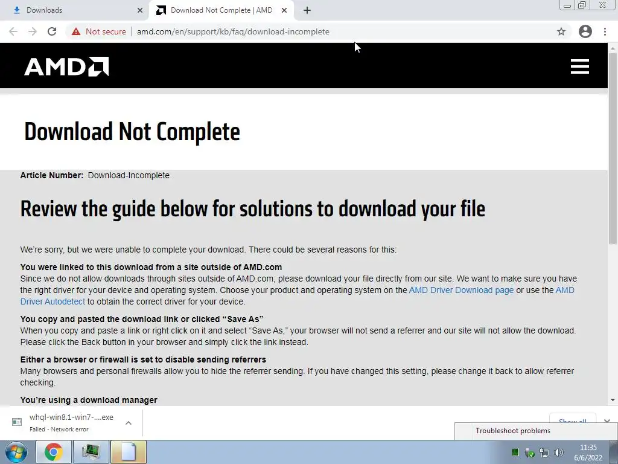Viewport: 618px width, 464px height.
Task: Click the browser Back arrow
Action: point(13,31)
